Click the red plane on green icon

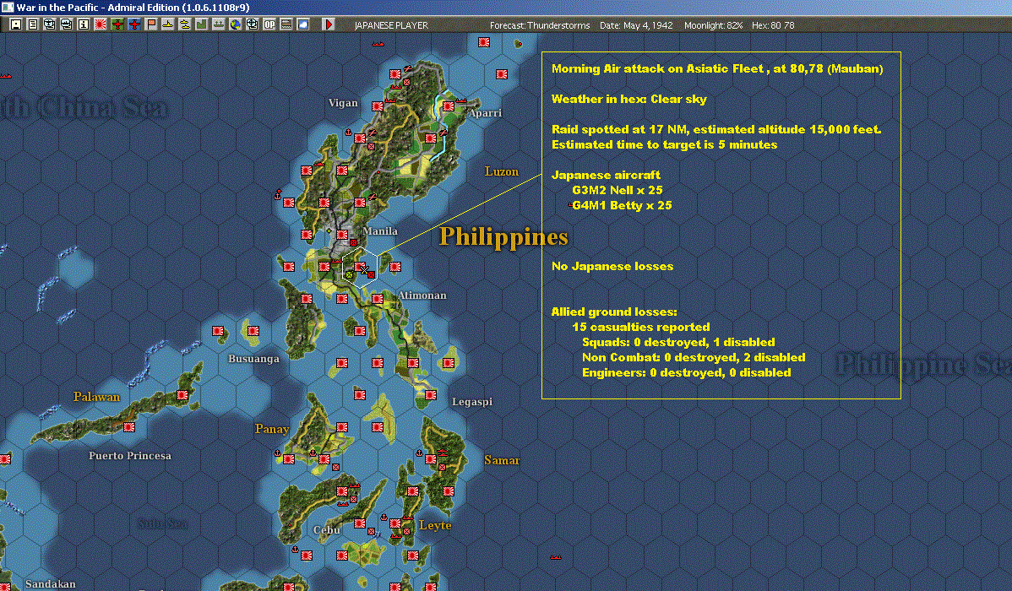coord(117,24)
